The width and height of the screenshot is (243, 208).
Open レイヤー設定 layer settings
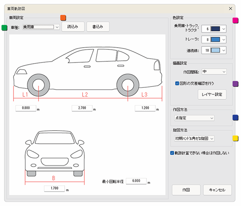coord(212,94)
